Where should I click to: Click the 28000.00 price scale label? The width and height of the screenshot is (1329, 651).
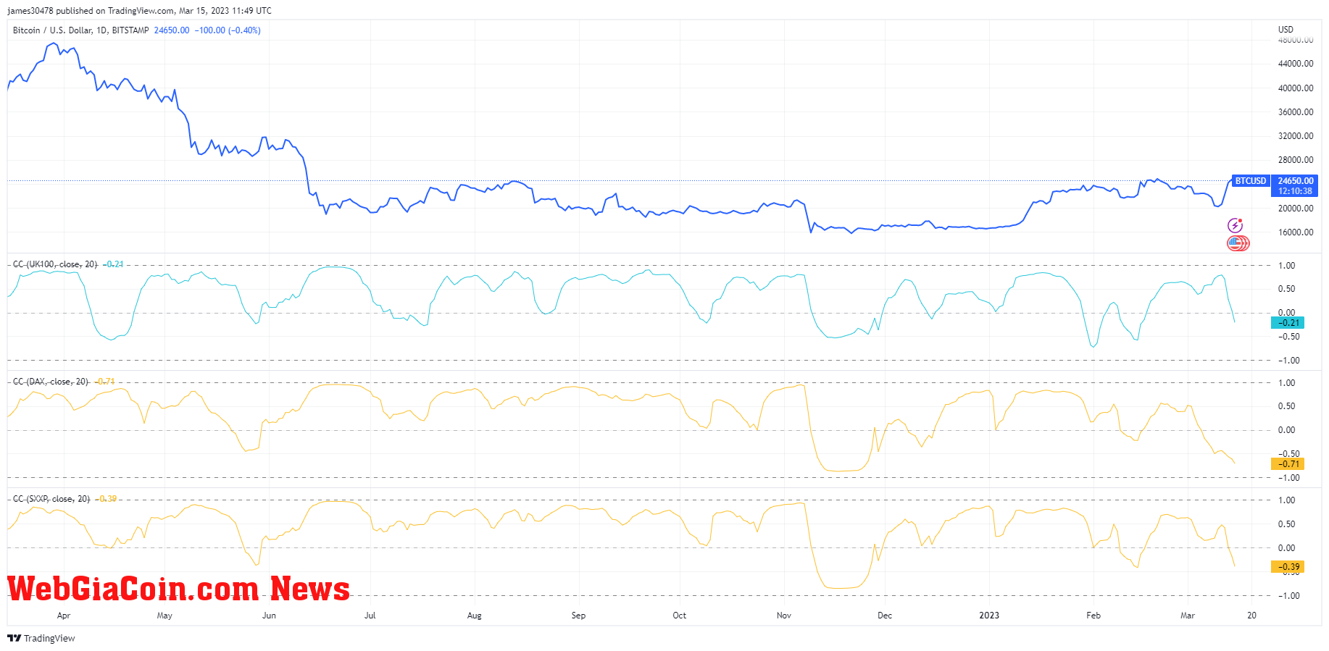coord(1296,160)
